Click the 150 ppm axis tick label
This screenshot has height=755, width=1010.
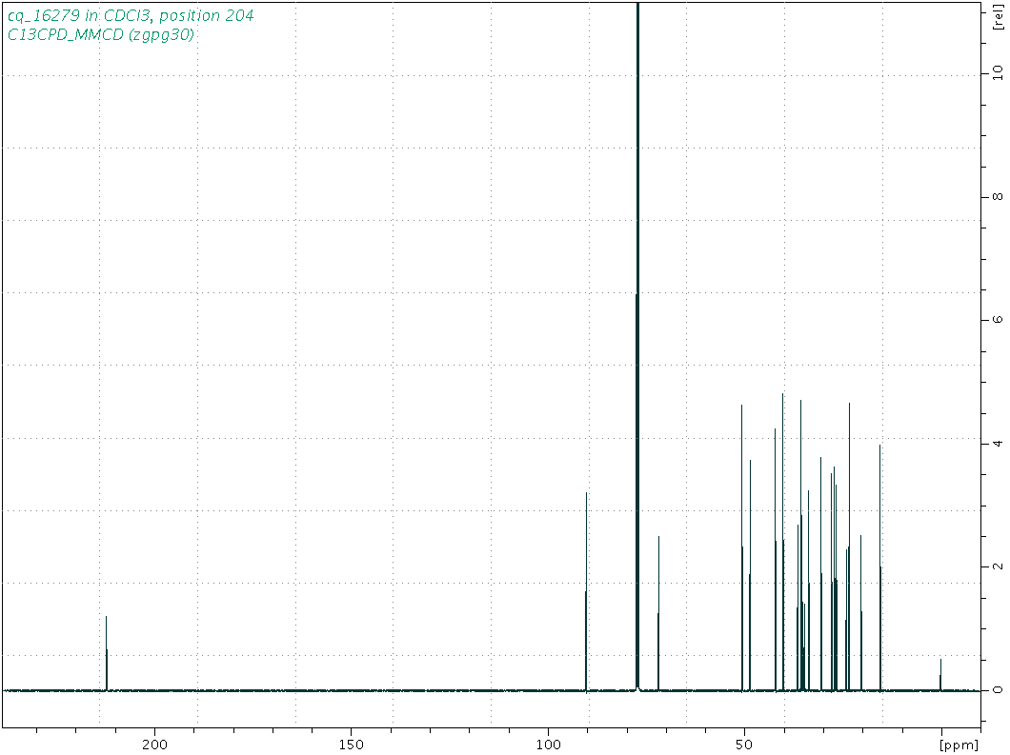[x=351, y=745]
